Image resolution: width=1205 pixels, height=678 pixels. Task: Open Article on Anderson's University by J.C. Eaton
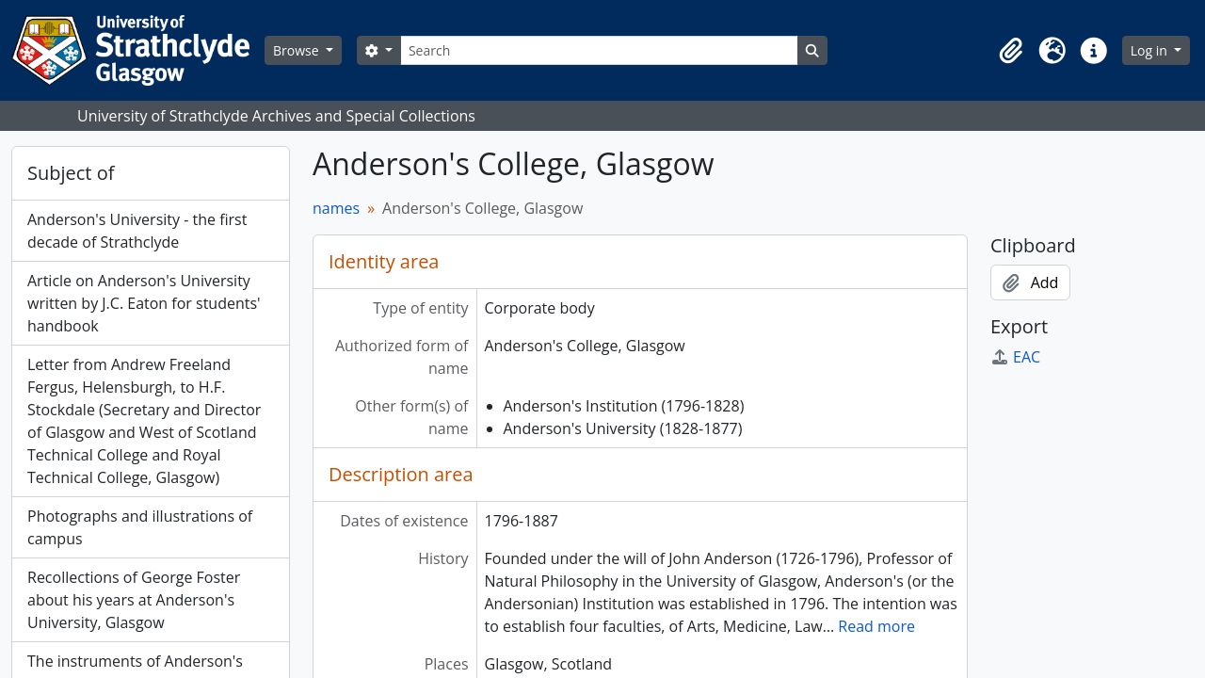(151, 303)
